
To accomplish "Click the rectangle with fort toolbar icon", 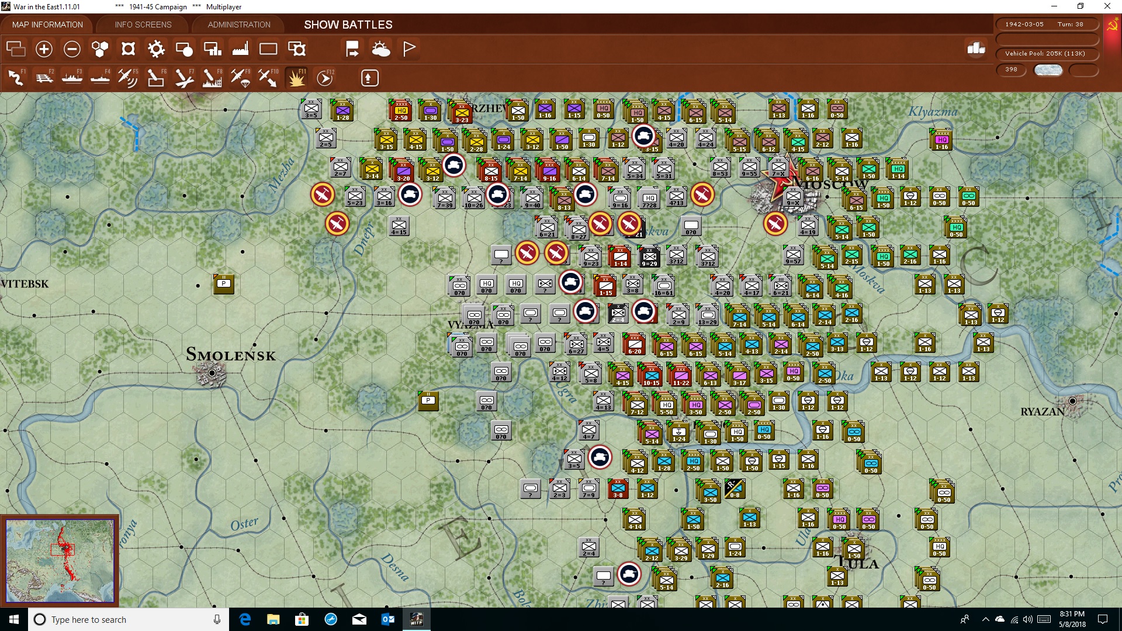I will [297, 49].
